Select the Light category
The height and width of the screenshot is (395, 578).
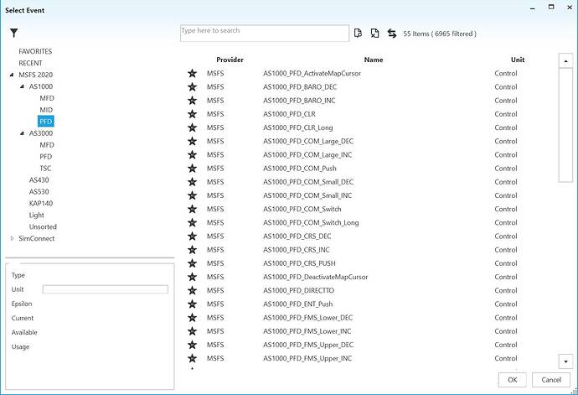coord(37,216)
